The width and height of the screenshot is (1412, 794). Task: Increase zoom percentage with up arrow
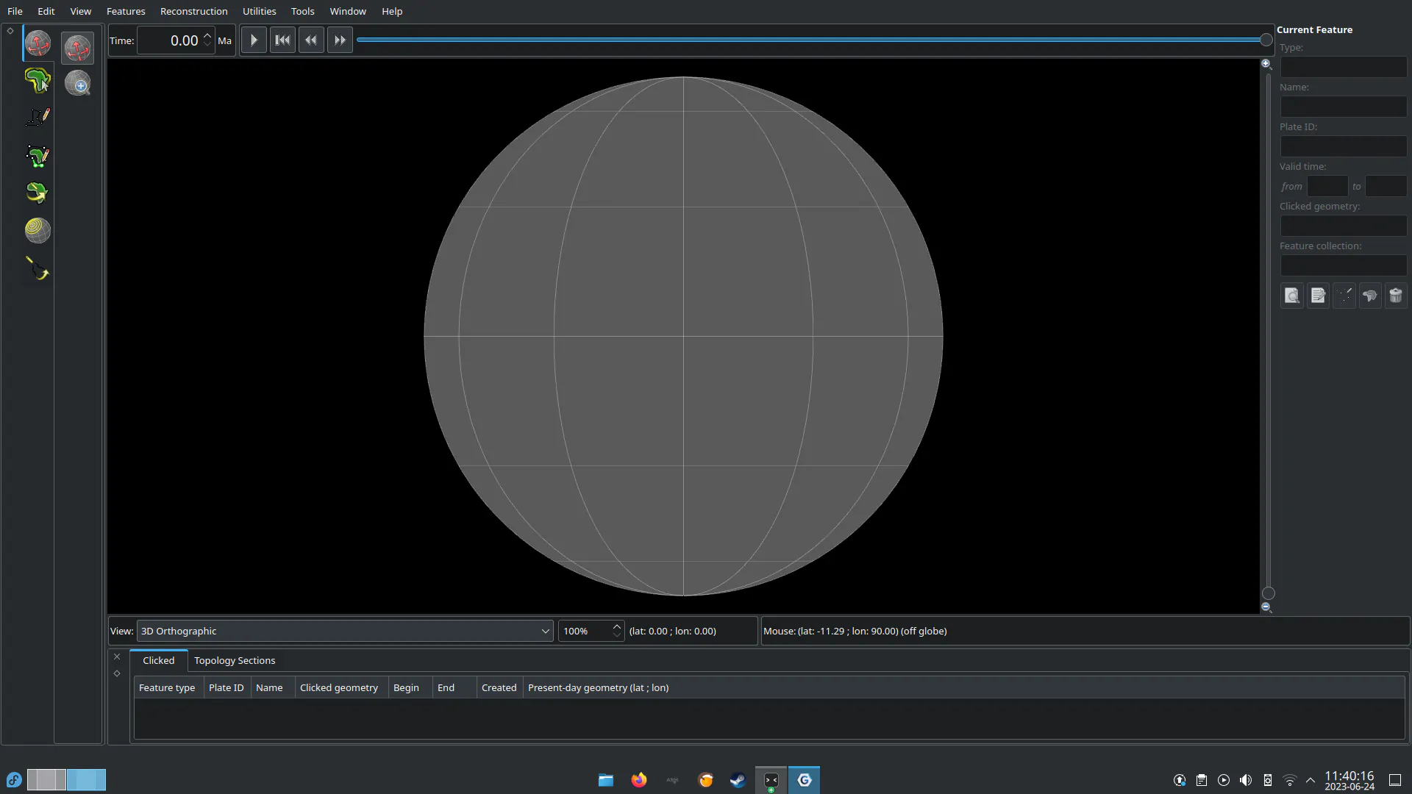click(617, 626)
